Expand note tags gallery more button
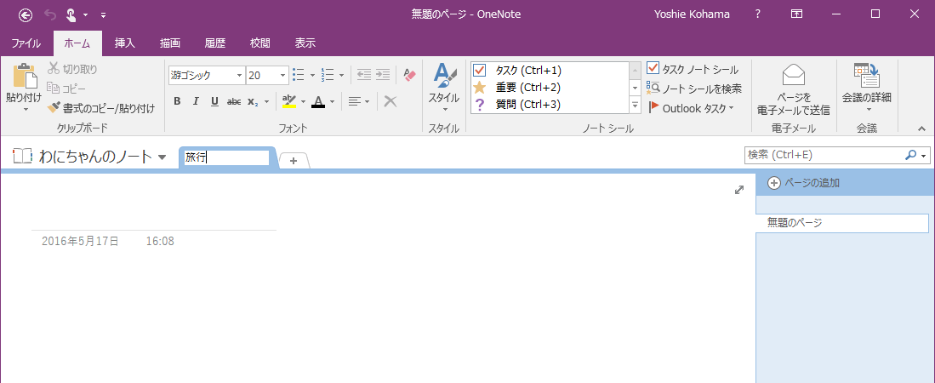The height and width of the screenshot is (383, 935). click(x=635, y=106)
